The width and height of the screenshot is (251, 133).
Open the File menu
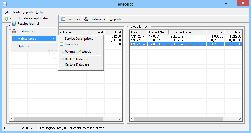pyautogui.click(x=7, y=12)
